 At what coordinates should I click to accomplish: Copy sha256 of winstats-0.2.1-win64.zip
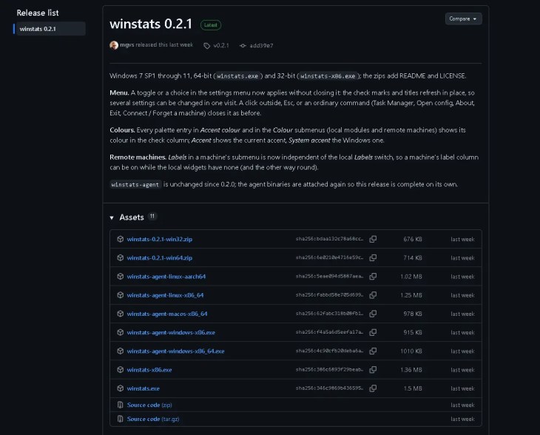(373, 257)
